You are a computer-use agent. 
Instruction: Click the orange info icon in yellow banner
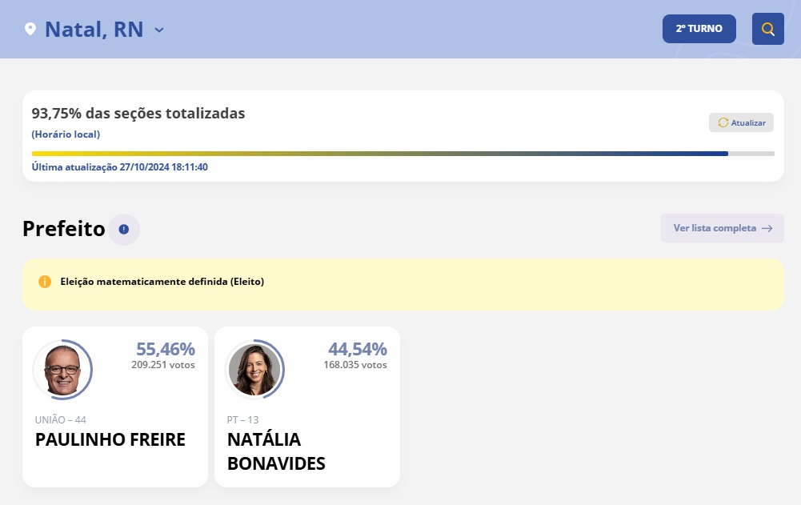45,282
